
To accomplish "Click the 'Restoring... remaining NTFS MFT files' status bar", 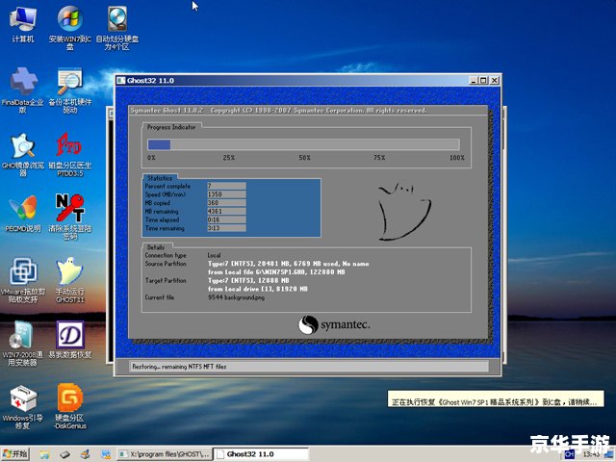I will coord(309,367).
